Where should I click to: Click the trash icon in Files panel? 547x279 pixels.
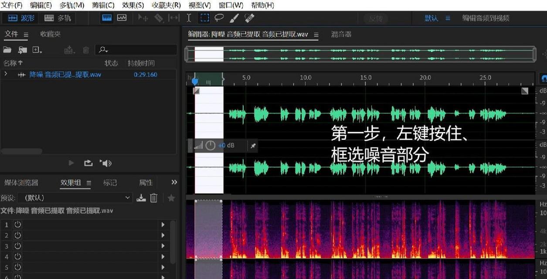(x=86, y=50)
